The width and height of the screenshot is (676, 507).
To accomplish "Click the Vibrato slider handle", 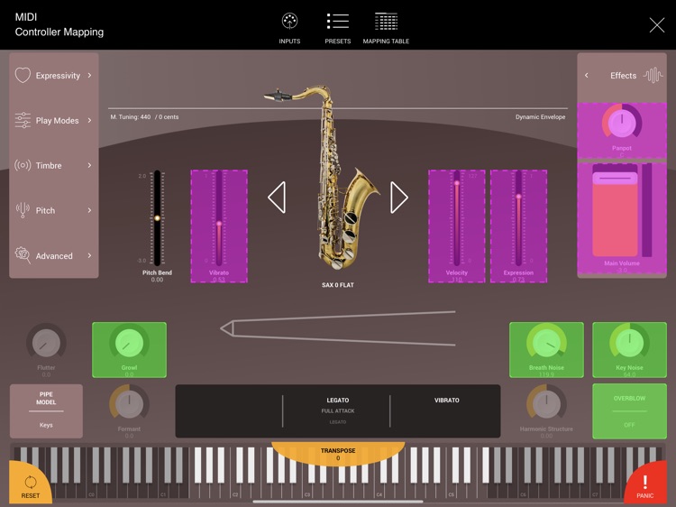I will 219,224.
